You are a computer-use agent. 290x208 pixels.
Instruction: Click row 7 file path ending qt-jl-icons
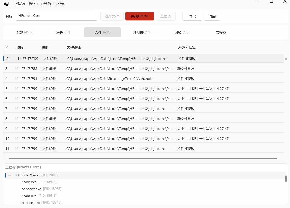116,109
